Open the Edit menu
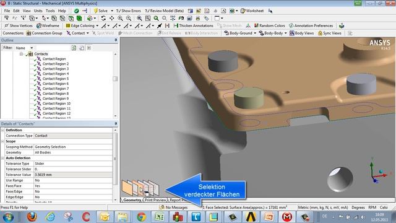396x223 pixels. tap(16, 11)
